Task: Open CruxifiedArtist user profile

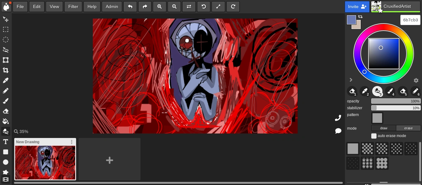Action: (396, 6)
